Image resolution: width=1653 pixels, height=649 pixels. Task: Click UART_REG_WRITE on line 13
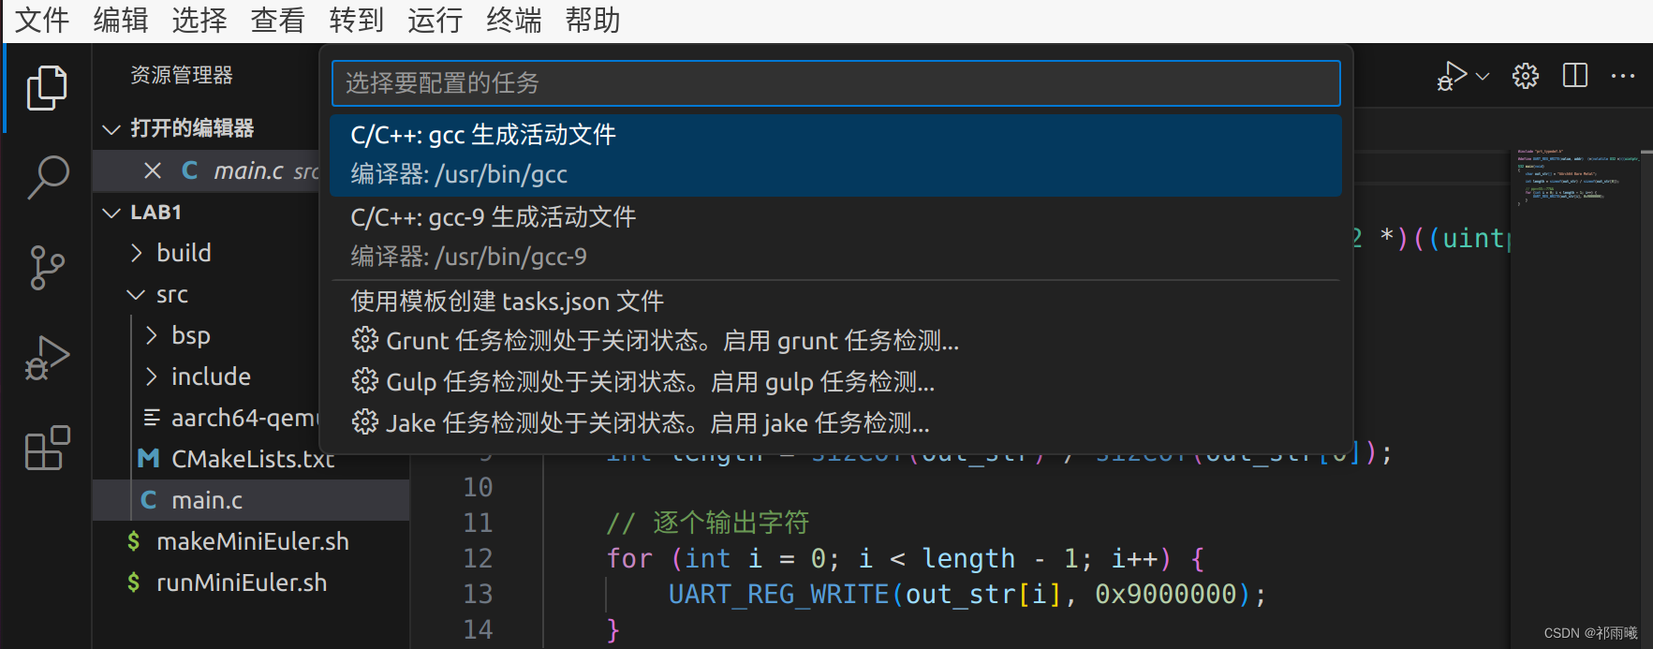pyautogui.click(x=778, y=594)
